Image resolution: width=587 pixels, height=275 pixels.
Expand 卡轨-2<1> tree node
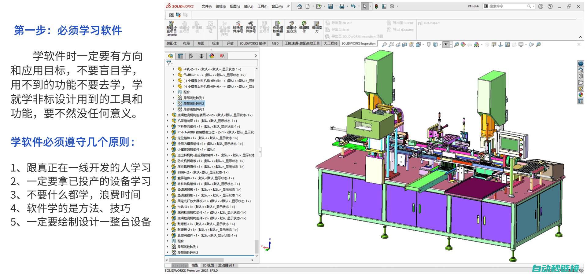(x=173, y=69)
